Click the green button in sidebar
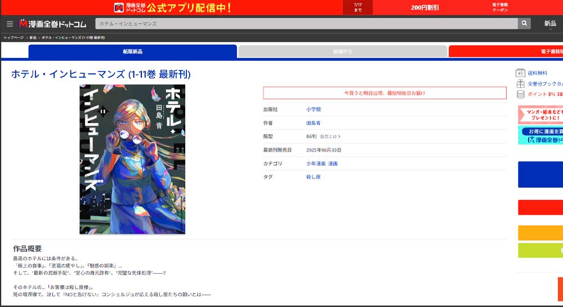 (540, 250)
